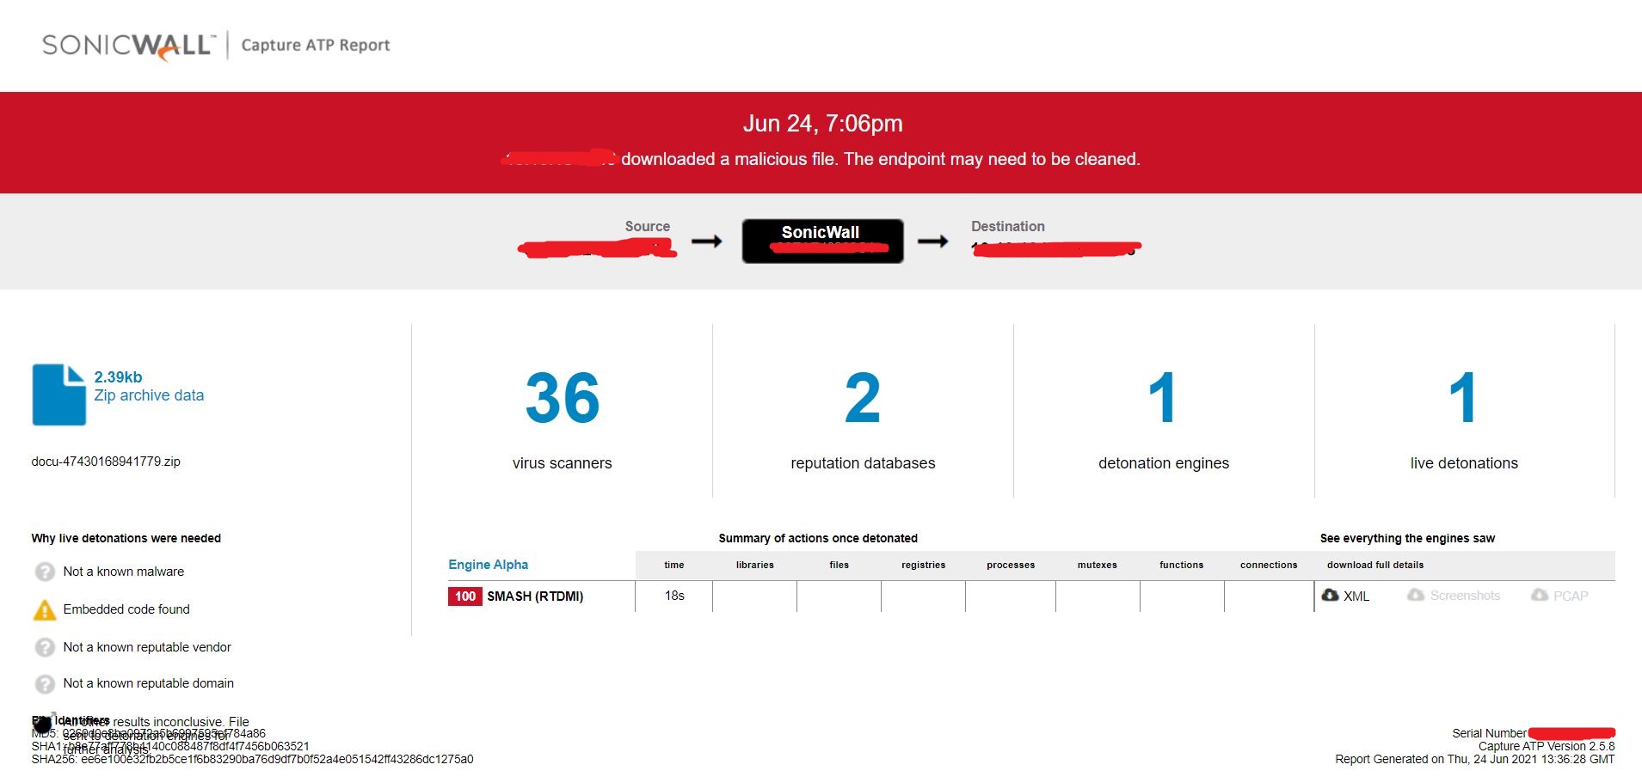Open the PCAP download link
This screenshot has height=783, width=1642.
[x=1571, y=596]
